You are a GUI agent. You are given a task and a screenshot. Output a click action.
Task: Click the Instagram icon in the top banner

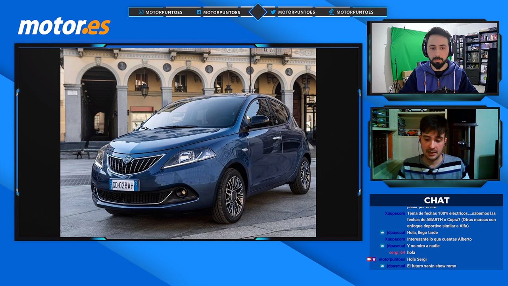(141, 12)
